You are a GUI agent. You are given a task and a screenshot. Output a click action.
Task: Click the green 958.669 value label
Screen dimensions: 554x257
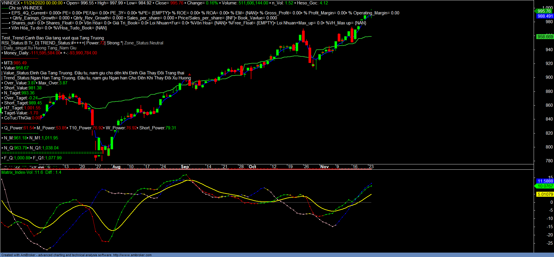[545, 37]
